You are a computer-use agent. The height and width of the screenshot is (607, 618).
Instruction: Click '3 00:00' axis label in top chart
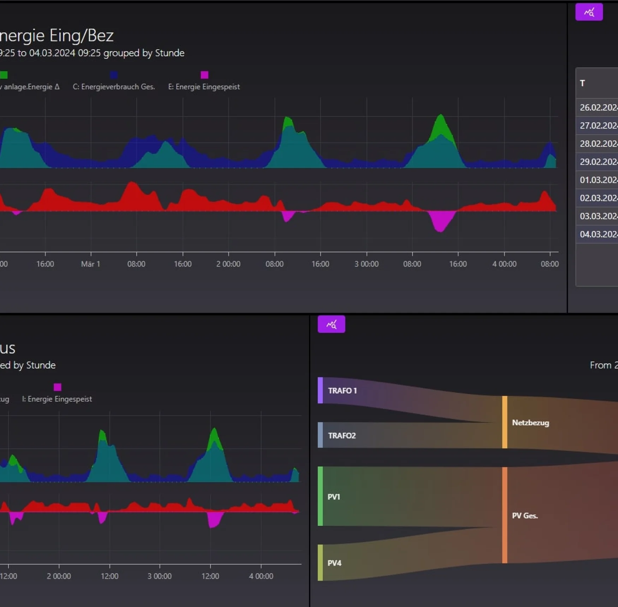(x=367, y=264)
